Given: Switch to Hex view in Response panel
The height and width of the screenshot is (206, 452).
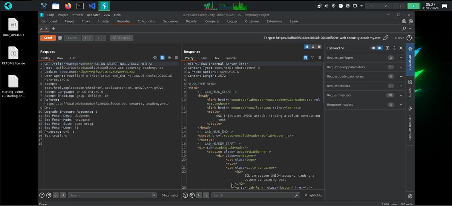Looking at the screenshot, I should click(x=216, y=58).
